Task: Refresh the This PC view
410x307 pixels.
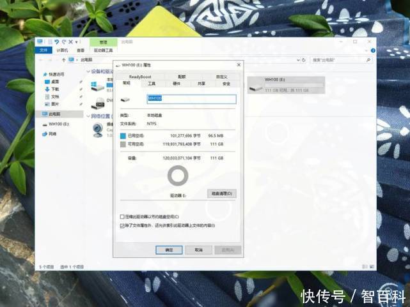Action: 304,60
